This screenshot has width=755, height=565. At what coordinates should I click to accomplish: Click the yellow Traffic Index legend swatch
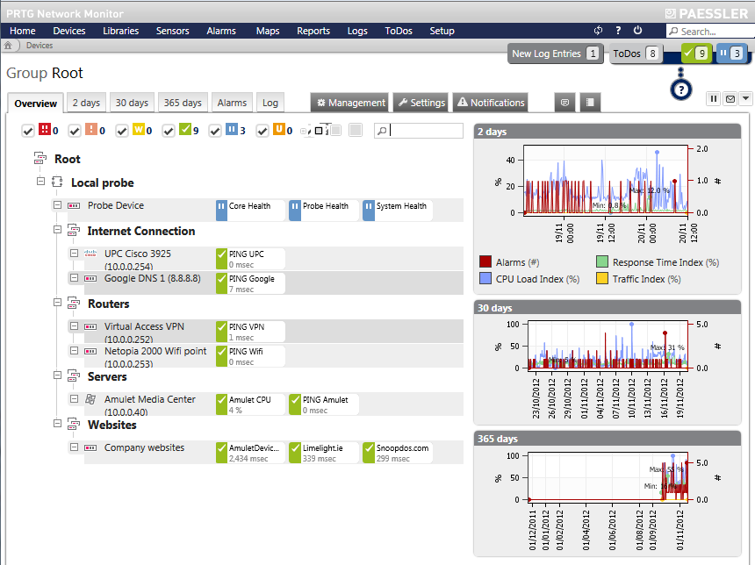[602, 279]
